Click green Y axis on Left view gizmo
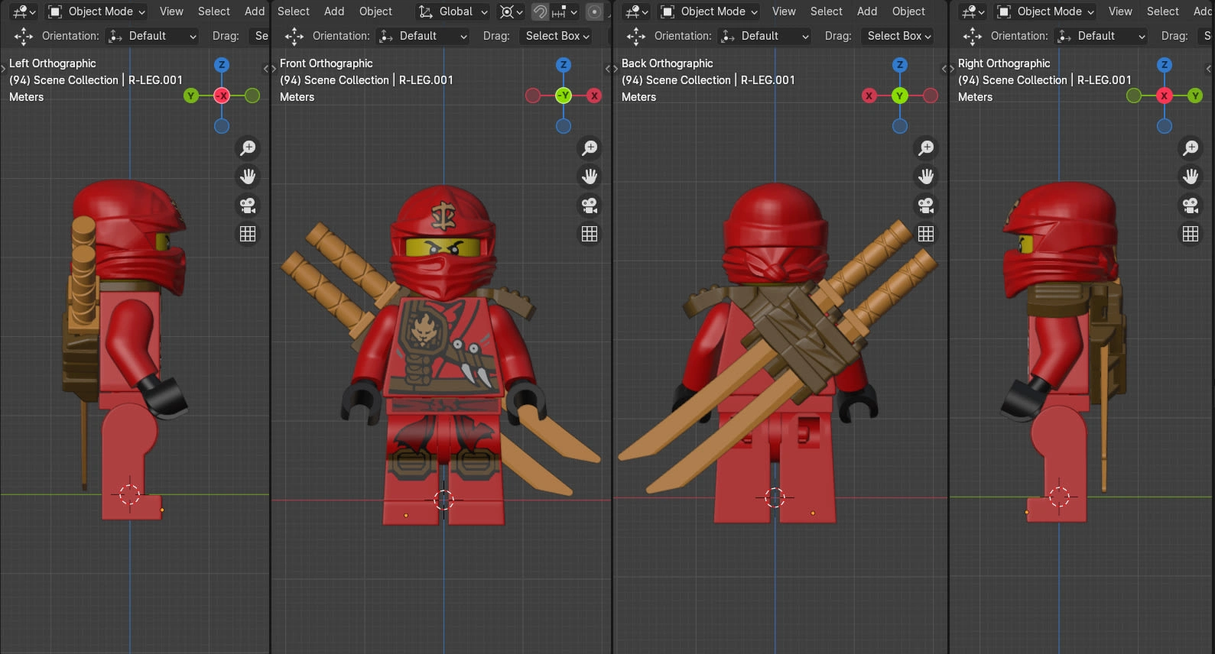This screenshot has width=1215, height=654. [191, 96]
